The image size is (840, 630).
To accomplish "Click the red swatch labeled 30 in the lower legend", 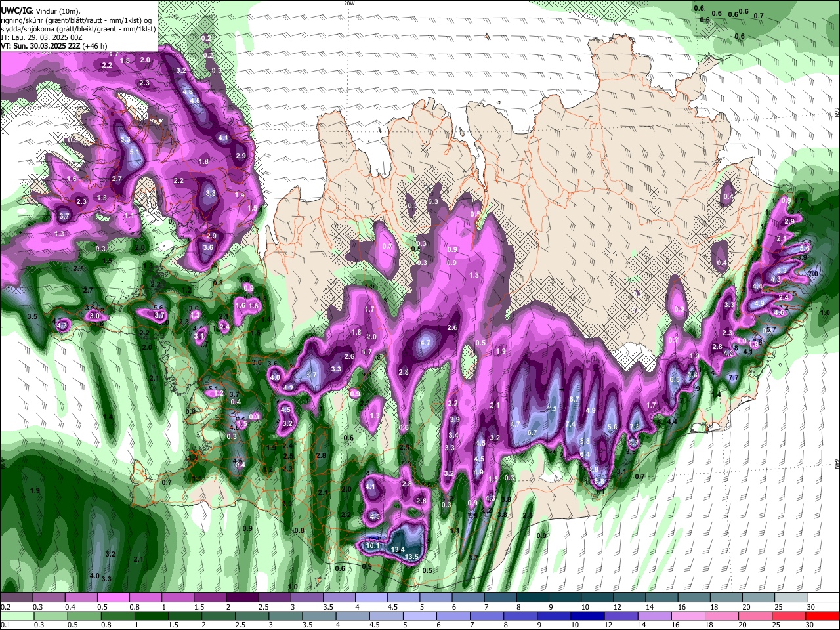I will [x=822, y=616].
